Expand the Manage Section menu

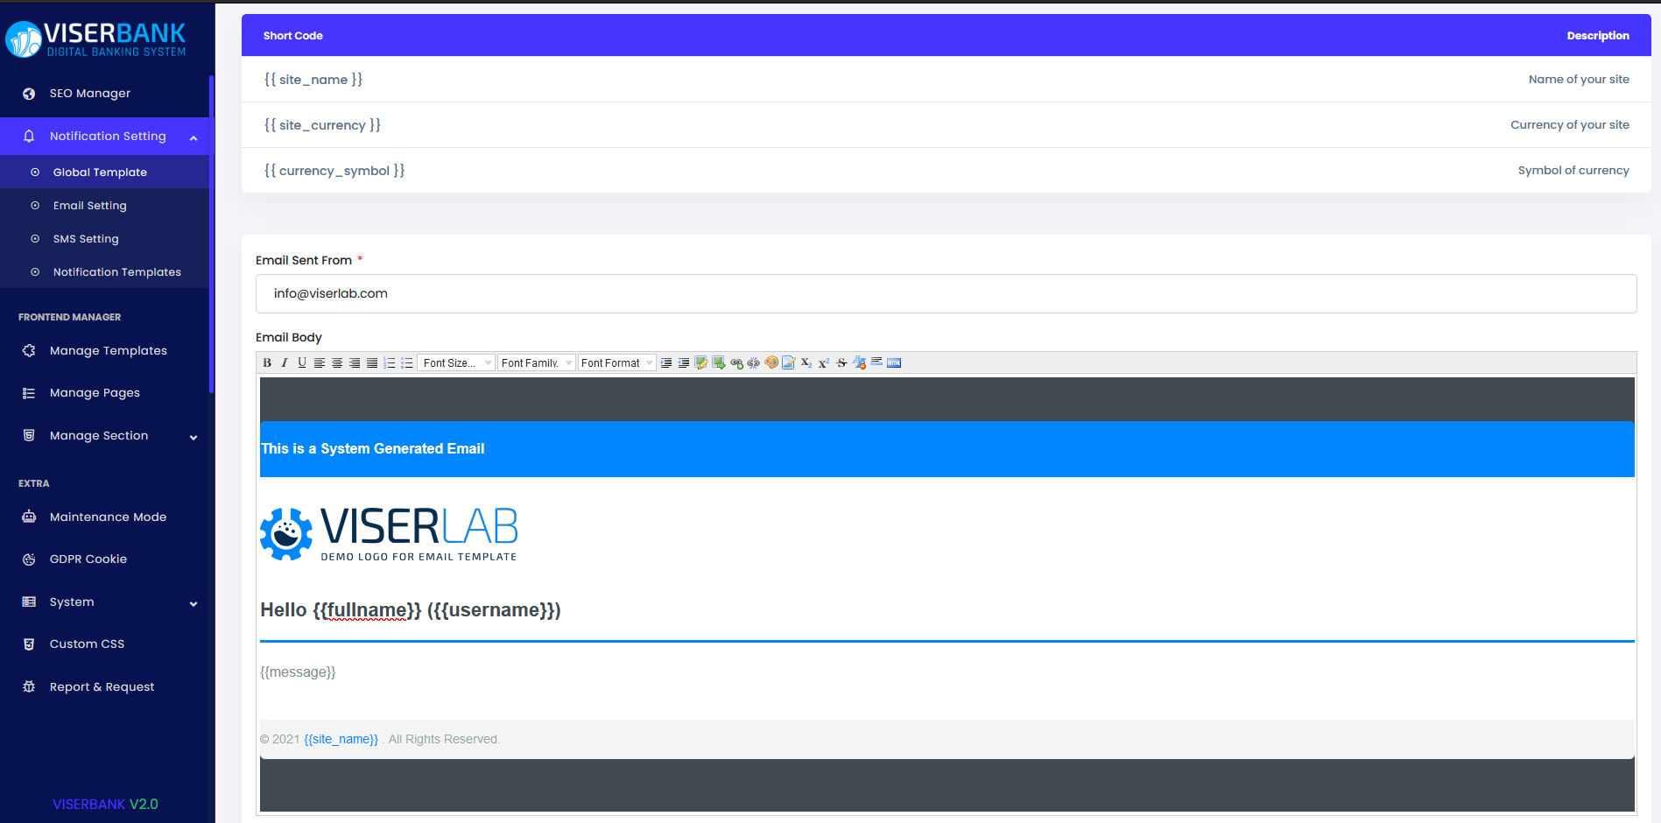[x=107, y=435]
